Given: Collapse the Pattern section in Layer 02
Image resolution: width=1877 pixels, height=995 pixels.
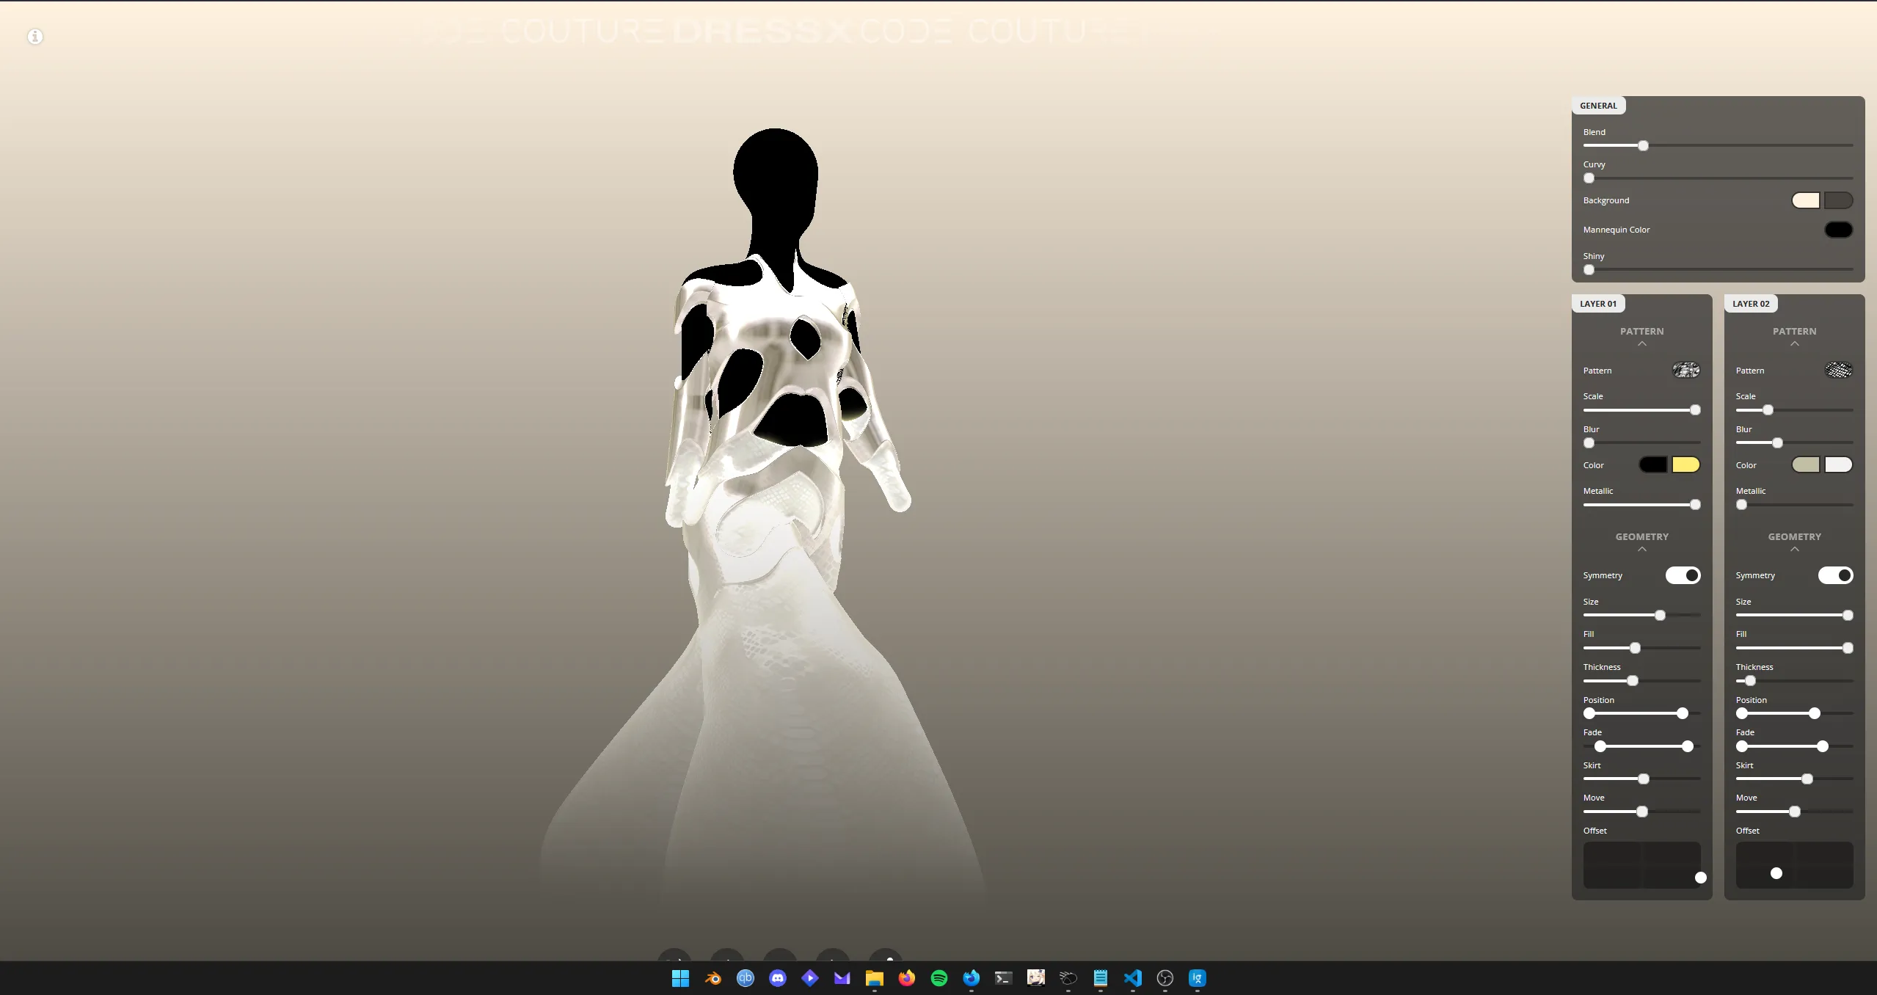Looking at the screenshot, I should click(x=1794, y=343).
